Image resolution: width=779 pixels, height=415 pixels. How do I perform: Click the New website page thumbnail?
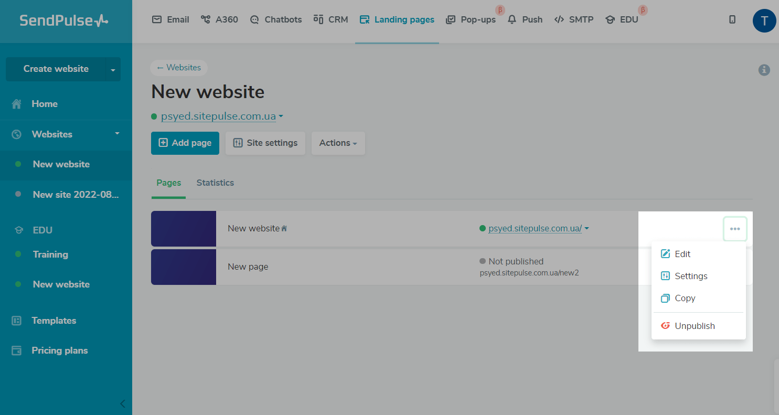tap(184, 229)
